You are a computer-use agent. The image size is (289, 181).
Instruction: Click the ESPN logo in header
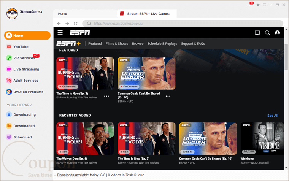pyautogui.click(x=80, y=33)
